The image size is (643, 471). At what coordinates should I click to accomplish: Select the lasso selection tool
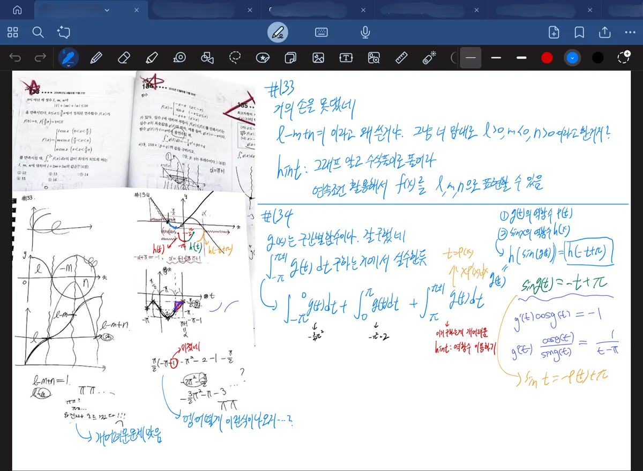click(x=235, y=58)
